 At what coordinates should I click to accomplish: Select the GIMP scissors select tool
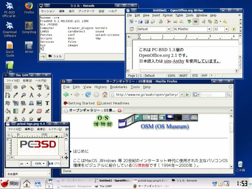47,87
